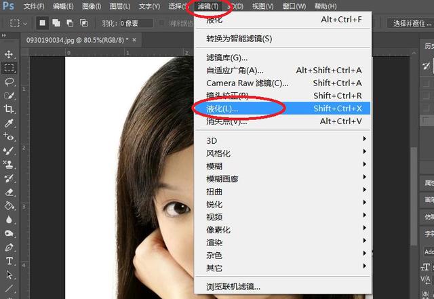Image resolution: width=434 pixels, height=299 pixels.
Task: Select the Crop tool
Action: pos(9,110)
